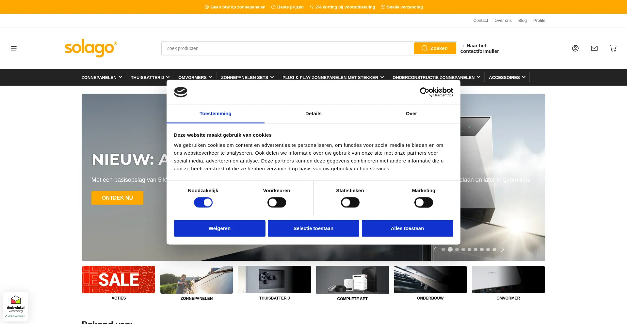This screenshot has height=324, width=627.
Task: Open the Over ons link
Action: point(503,21)
